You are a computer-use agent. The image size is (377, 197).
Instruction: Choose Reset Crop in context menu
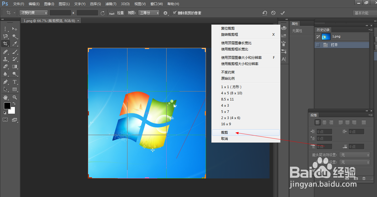click(246, 28)
